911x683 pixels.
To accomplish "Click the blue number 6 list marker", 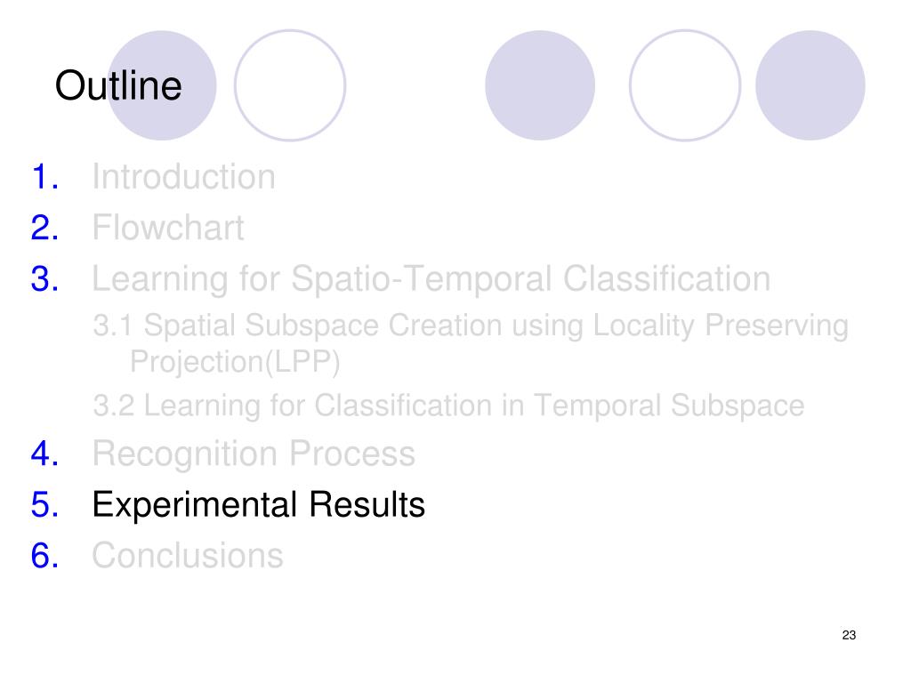I will point(44,555).
